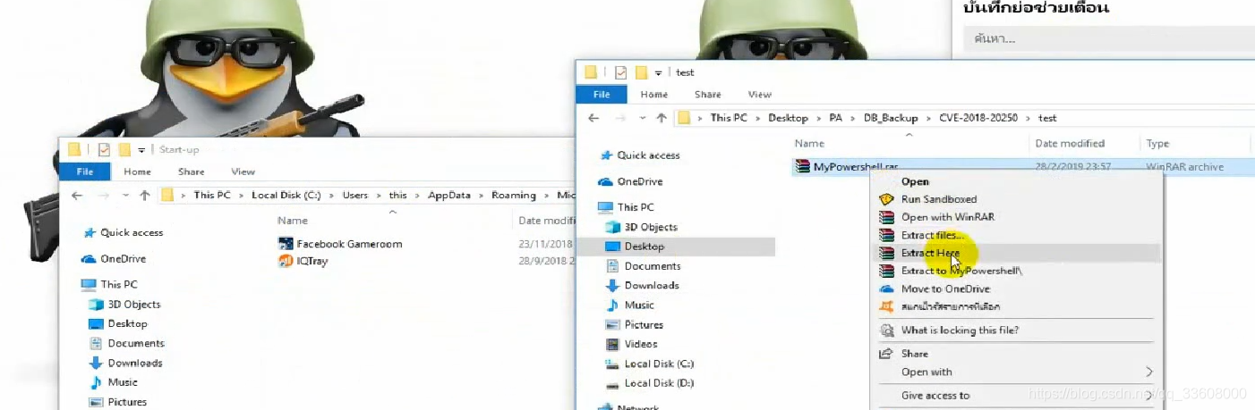Click OneDrive icon in Start-up window sidebar

pyautogui.click(x=89, y=259)
